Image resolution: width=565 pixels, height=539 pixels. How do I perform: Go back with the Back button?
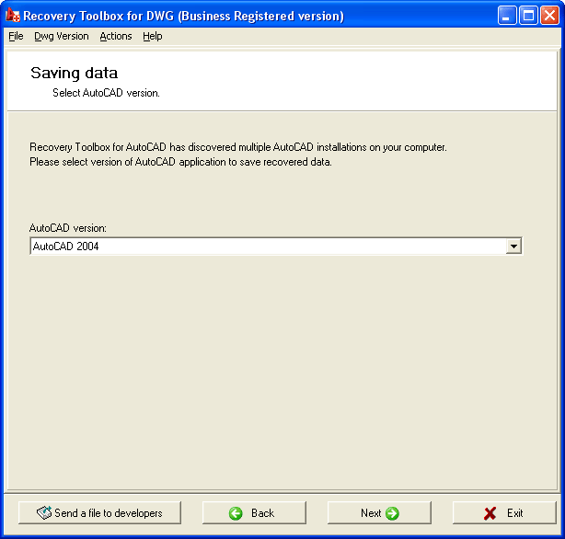point(254,512)
